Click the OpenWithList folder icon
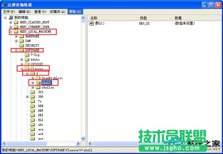The height and width of the screenshot is (154, 223). (38, 78)
